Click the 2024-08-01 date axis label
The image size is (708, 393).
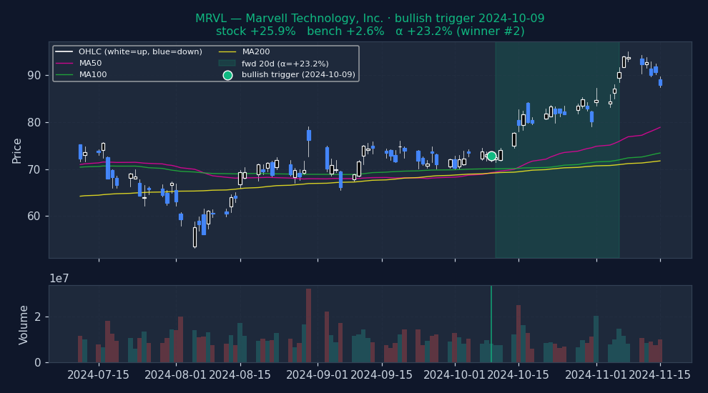click(176, 375)
